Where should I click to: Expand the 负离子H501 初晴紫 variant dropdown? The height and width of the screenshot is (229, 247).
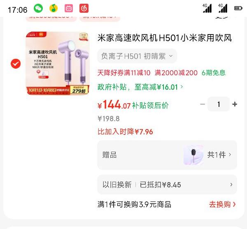[x=137, y=56]
